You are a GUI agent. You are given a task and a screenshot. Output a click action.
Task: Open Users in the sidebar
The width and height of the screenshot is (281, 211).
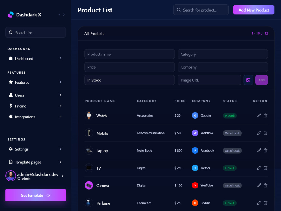[35, 95]
